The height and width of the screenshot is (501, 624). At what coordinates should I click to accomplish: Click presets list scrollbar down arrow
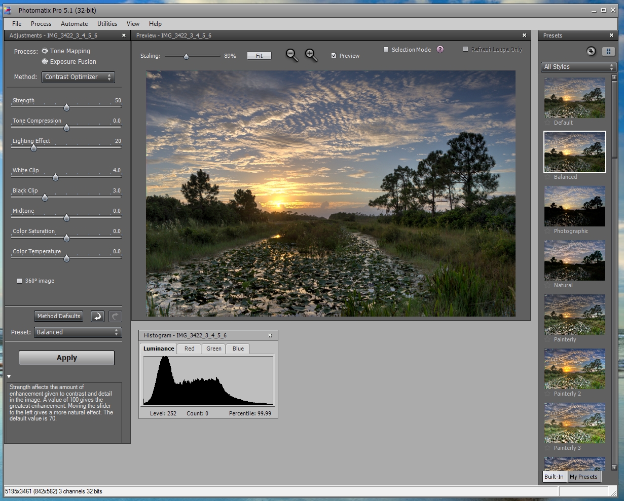tap(614, 468)
